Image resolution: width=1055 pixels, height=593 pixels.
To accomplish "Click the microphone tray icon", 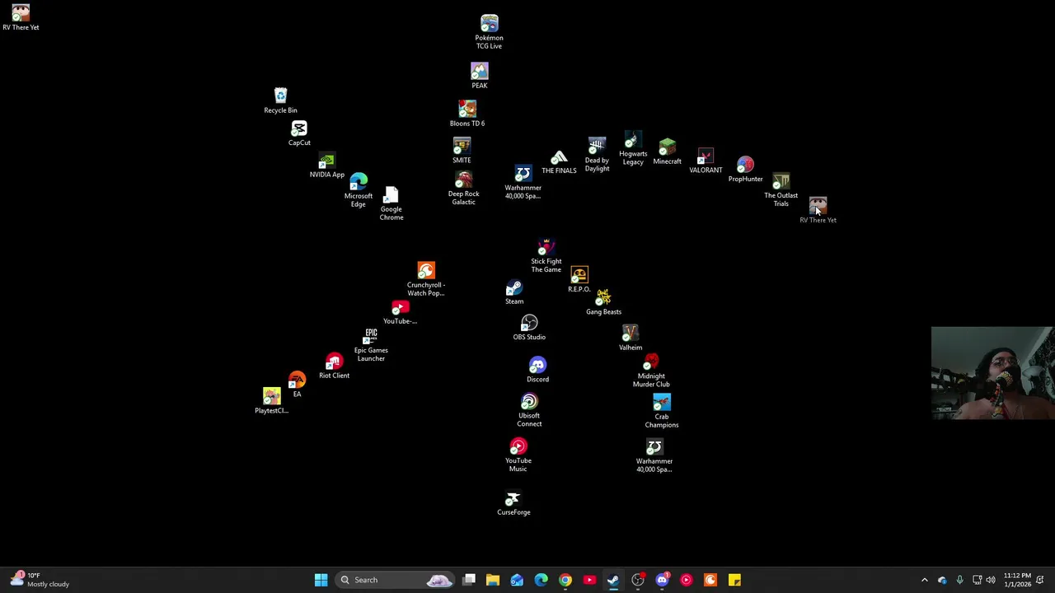I will 959,580.
